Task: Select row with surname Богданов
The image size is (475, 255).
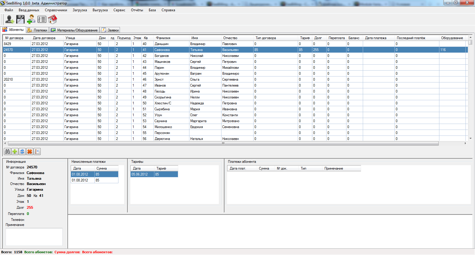Action: click(x=235, y=56)
